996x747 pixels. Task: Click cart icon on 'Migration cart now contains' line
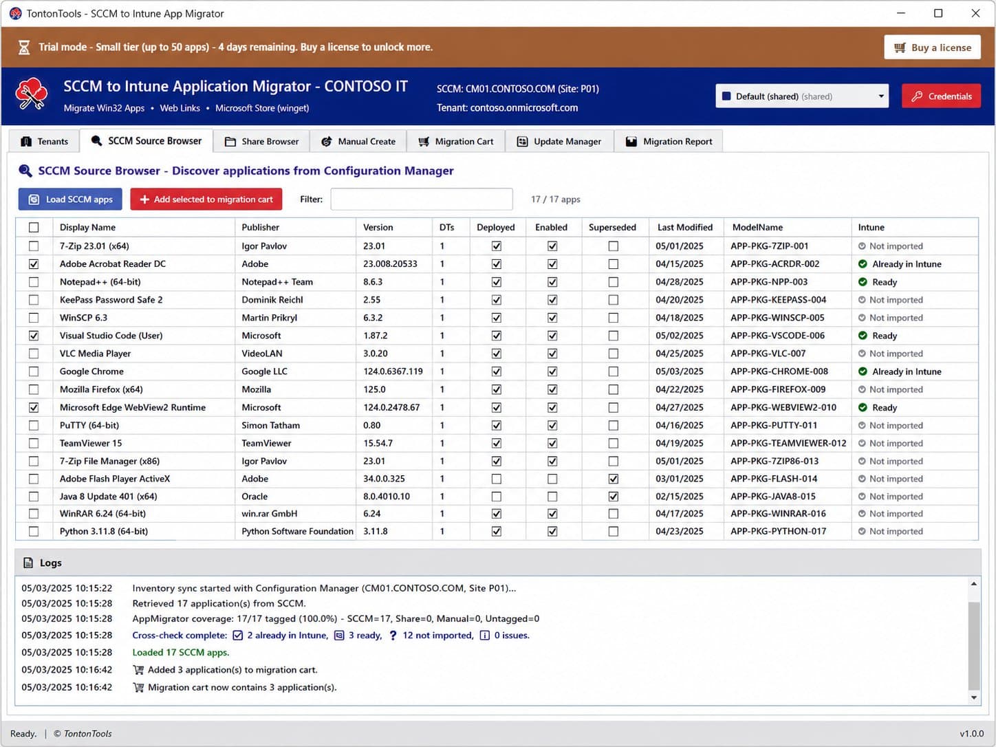138,687
